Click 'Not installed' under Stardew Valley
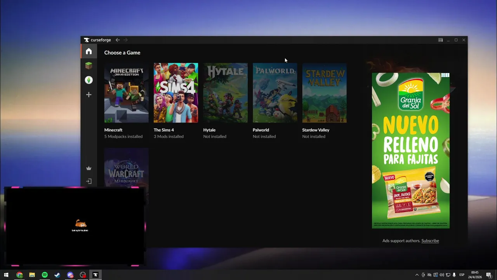The image size is (497, 280). click(314, 136)
